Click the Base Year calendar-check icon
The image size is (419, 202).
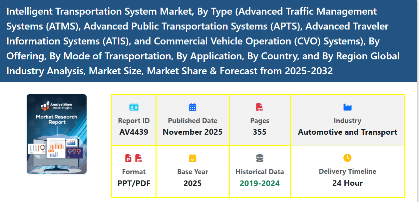[193, 158]
